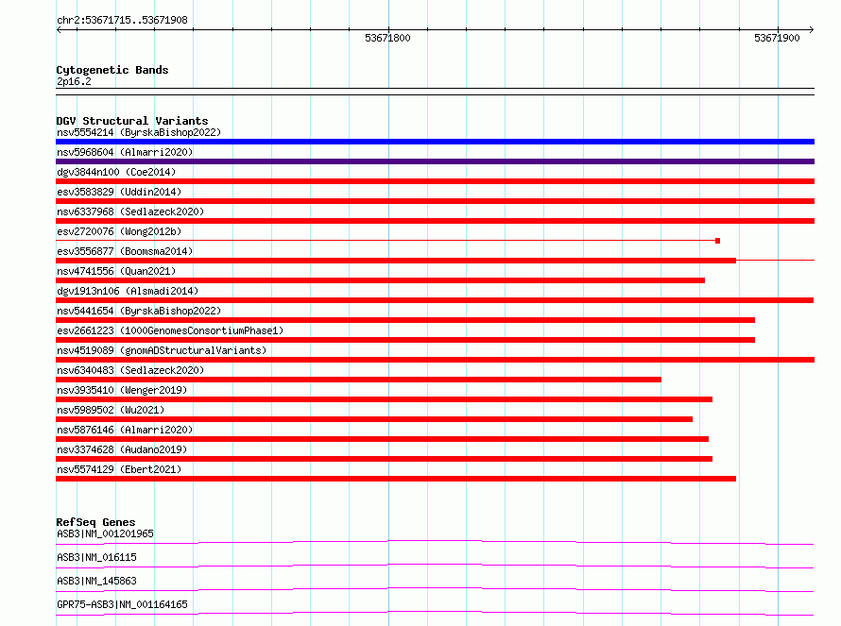Open esv2720076 (Wong2012b) variant label
This screenshot has width=841, height=626.
click(119, 231)
